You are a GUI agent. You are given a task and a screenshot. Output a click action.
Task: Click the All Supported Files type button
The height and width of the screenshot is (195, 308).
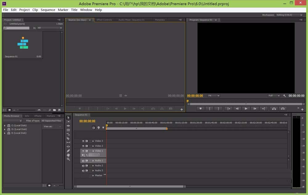(x=52, y=121)
